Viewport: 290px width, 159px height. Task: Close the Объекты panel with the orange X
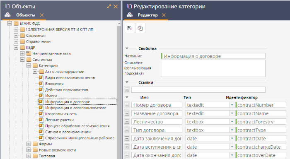pos(116,7)
